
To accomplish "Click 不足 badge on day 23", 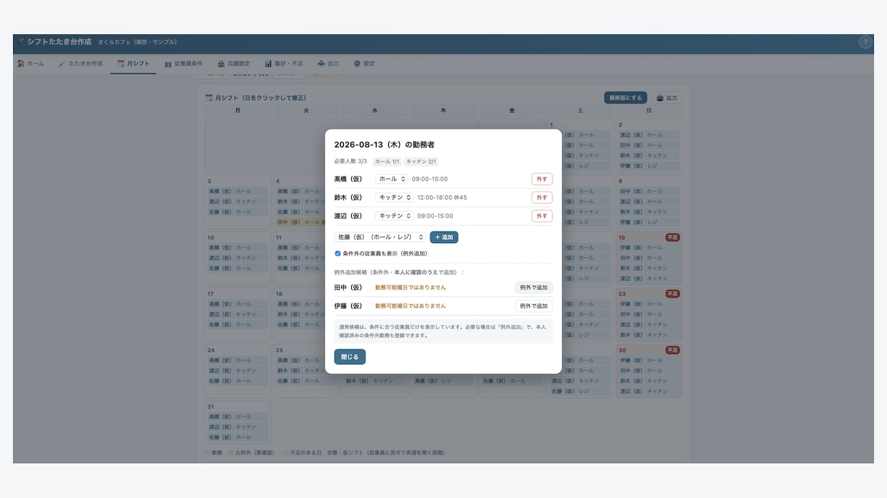I will coord(672,294).
